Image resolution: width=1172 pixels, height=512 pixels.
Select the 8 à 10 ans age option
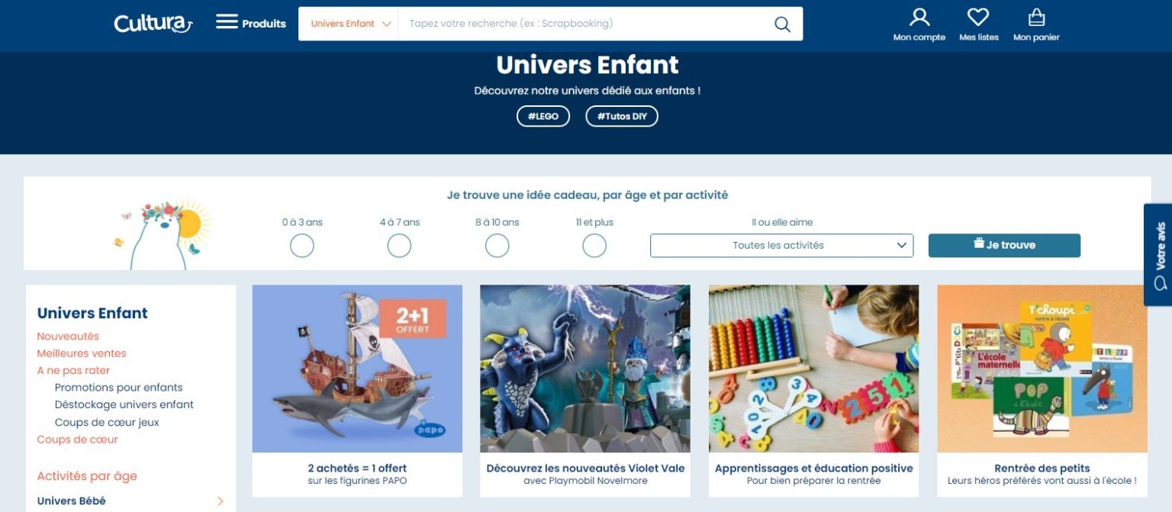pyautogui.click(x=497, y=246)
